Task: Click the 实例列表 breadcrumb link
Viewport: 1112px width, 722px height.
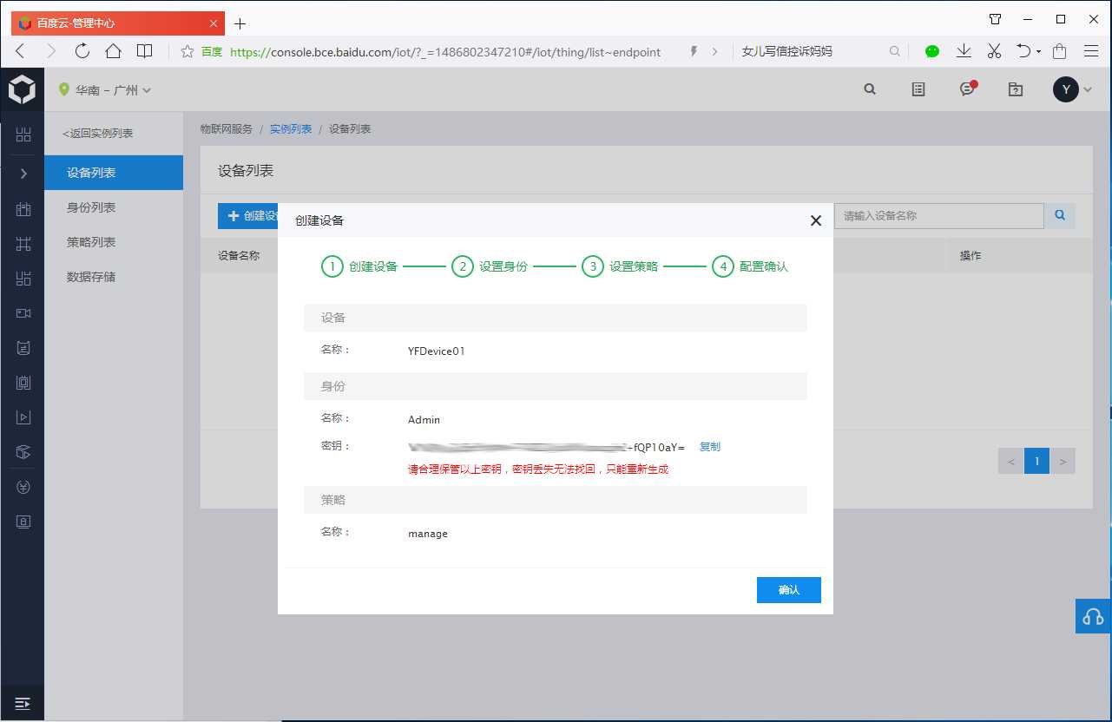Action: coord(291,129)
